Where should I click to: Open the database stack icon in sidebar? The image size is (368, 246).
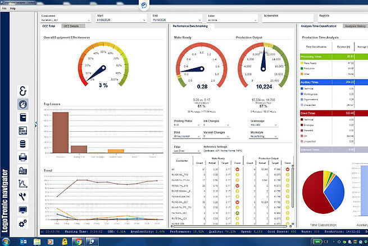[23, 144]
